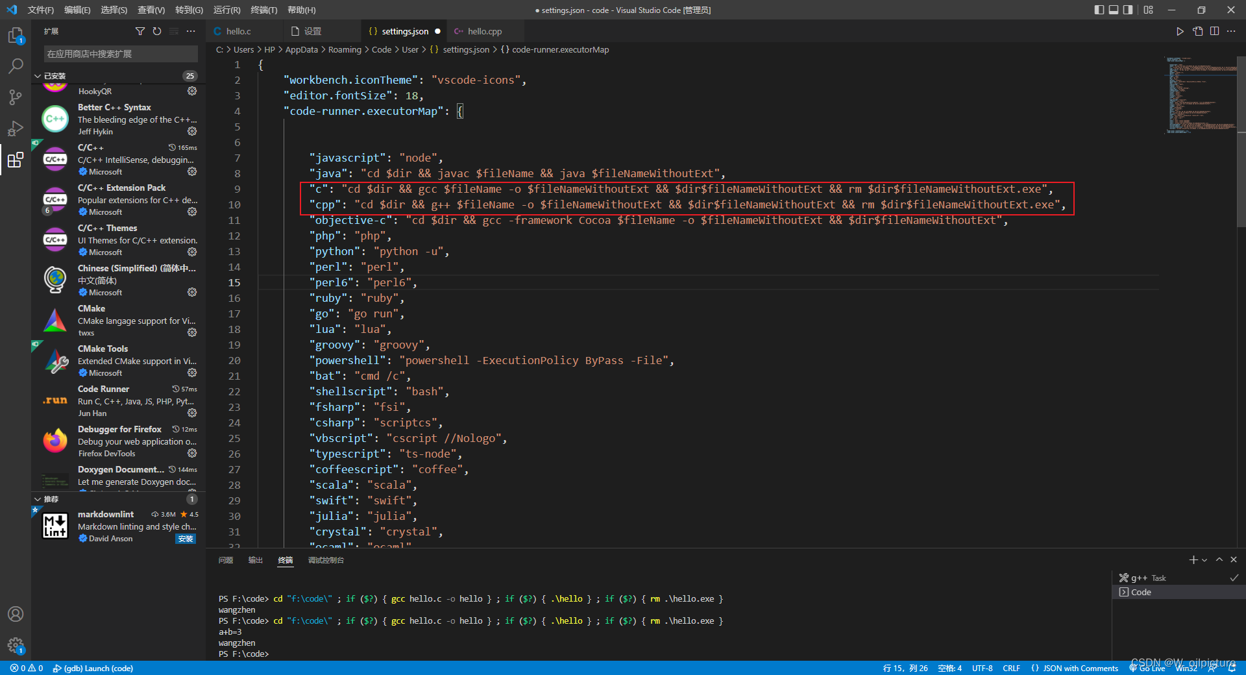Click the notifications bell in status bar
The width and height of the screenshot is (1246, 675).
point(1232,668)
